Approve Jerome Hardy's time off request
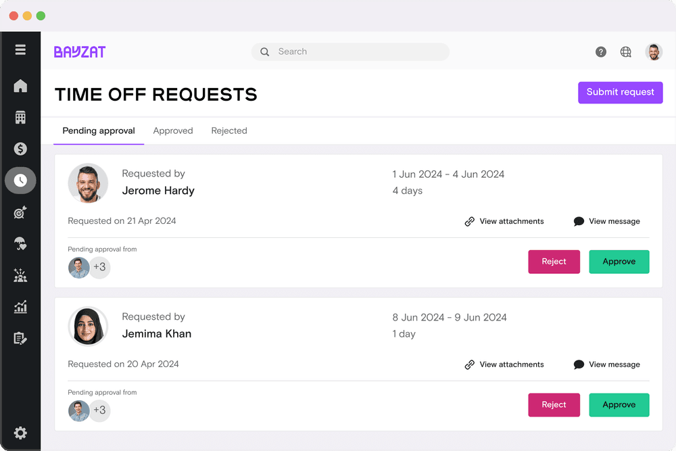Image resolution: width=676 pixels, height=451 pixels. (x=619, y=262)
